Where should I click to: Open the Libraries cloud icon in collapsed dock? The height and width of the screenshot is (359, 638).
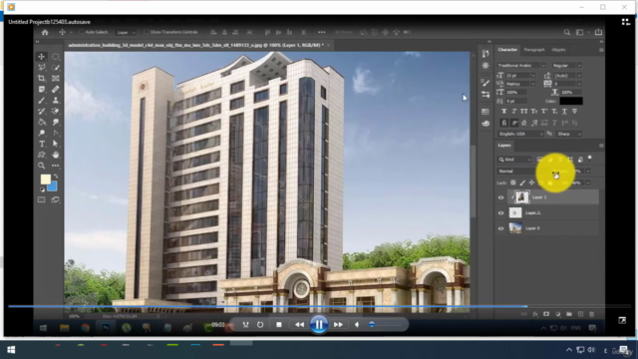pos(485,124)
